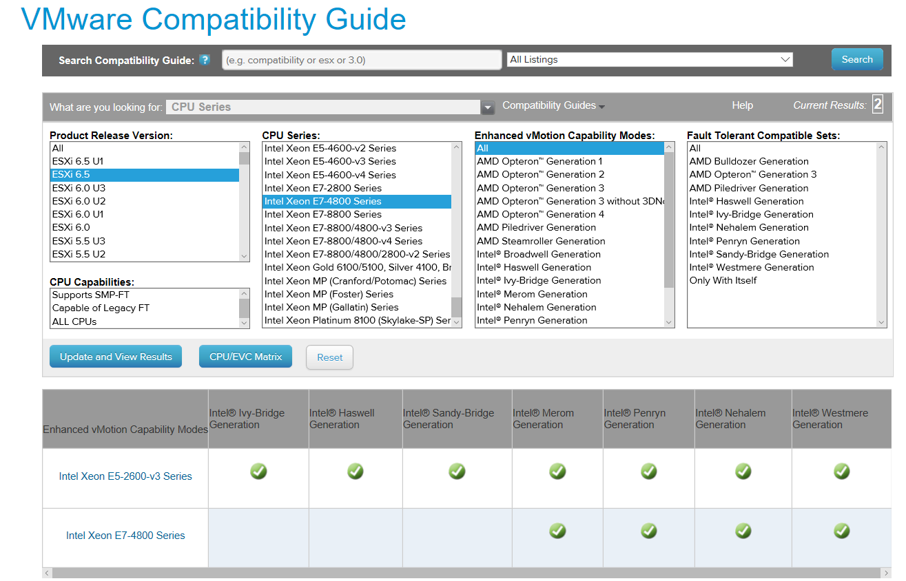Open the CPU Series search dropdown arrow

(x=488, y=107)
